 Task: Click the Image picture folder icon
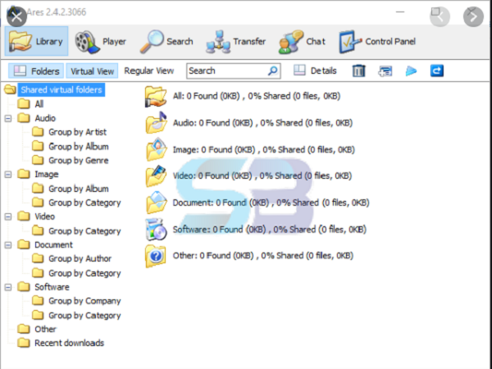click(x=156, y=149)
